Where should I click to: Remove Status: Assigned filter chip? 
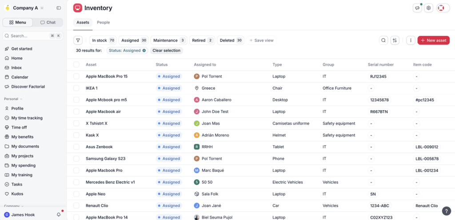144,50
